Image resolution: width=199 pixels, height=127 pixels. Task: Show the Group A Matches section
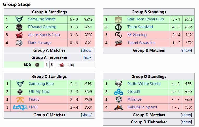pos(87,50)
